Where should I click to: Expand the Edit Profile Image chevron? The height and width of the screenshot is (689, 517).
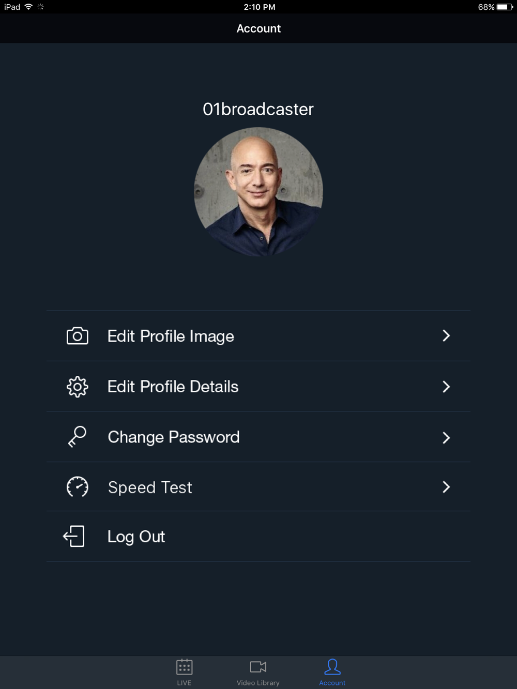[446, 336]
